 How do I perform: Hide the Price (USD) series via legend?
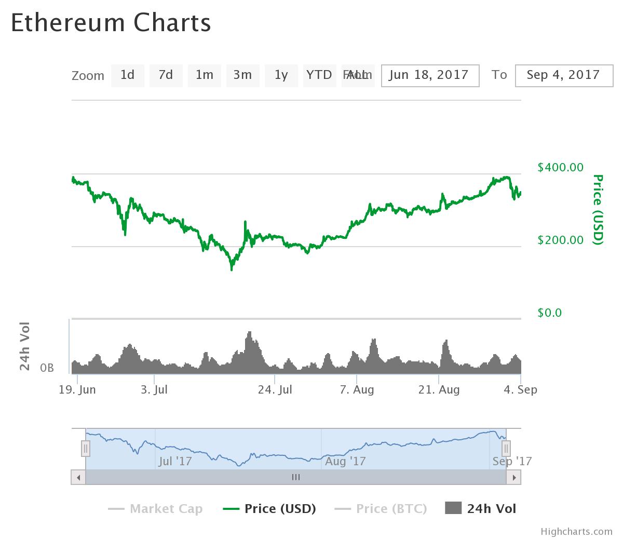pyautogui.click(x=279, y=509)
